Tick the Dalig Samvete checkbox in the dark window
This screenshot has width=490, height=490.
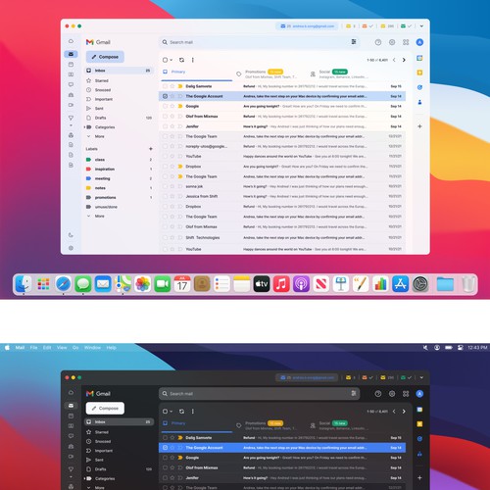click(x=165, y=438)
